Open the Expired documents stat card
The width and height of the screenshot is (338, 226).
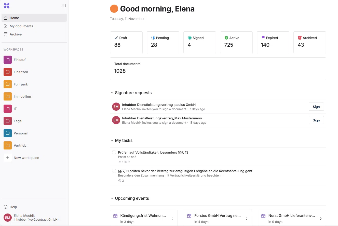(273, 42)
